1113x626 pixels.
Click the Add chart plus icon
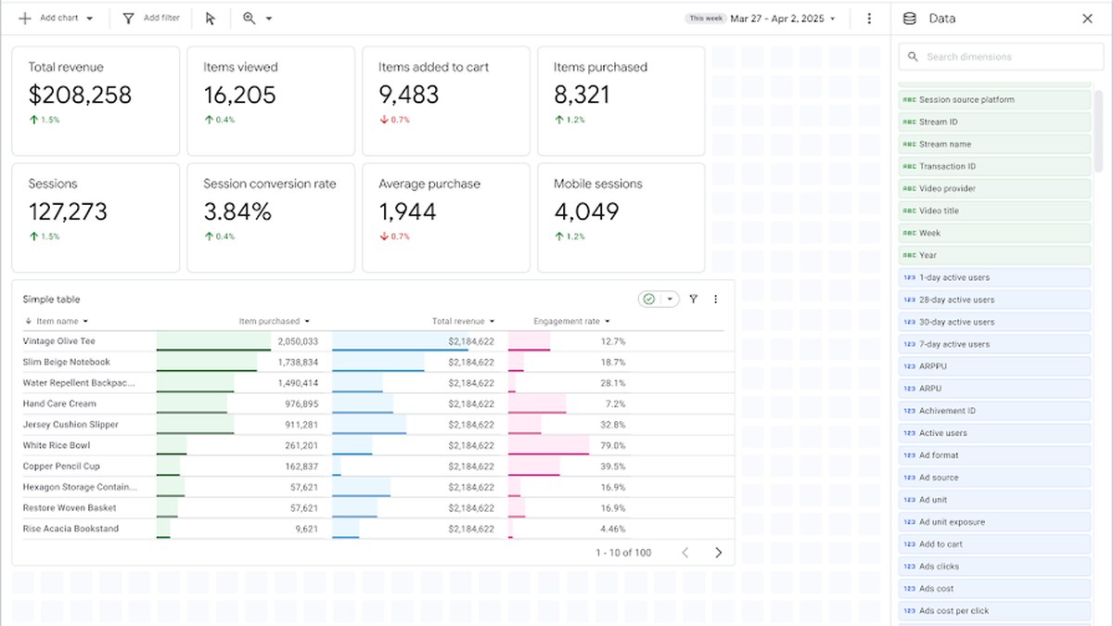coord(25,19)
